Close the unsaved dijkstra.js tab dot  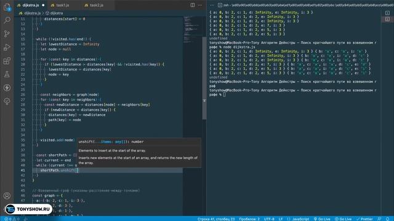click(43, 5)
